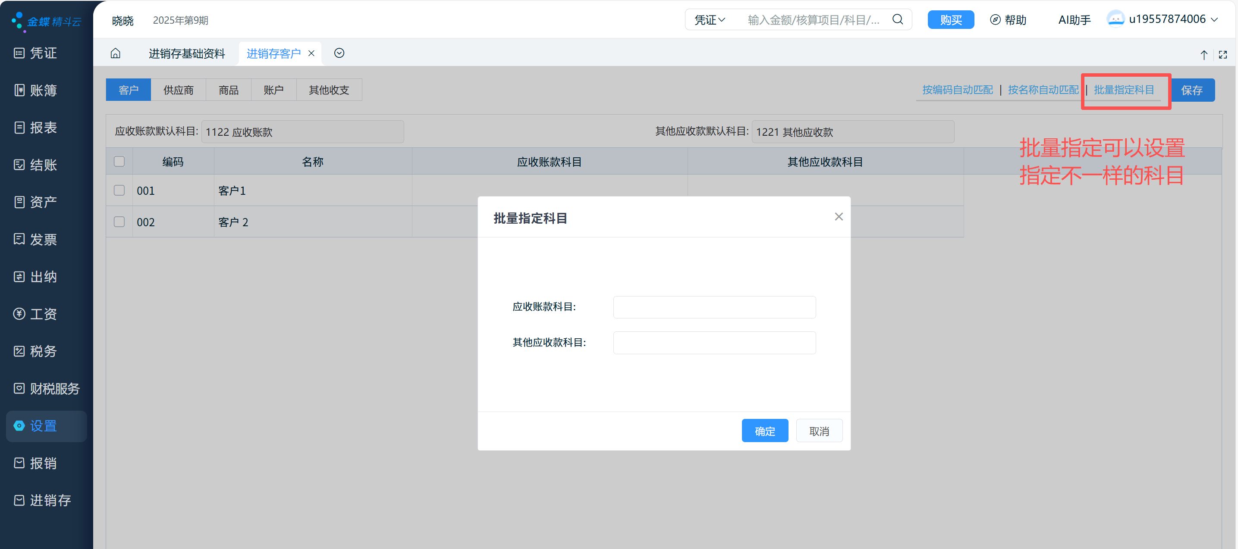This screenshot has width=1238, height=549.
Task: Click the search magnifier icon
Action: 897,20
